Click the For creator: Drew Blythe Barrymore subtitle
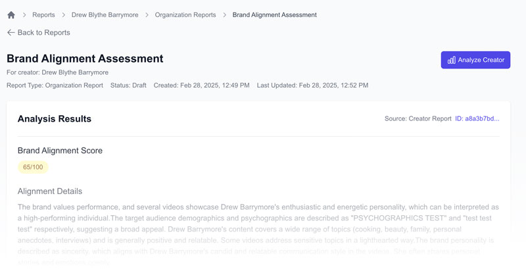Image resolution: width=526 pixels, height=275 pixels. click(x=57, y=72)
